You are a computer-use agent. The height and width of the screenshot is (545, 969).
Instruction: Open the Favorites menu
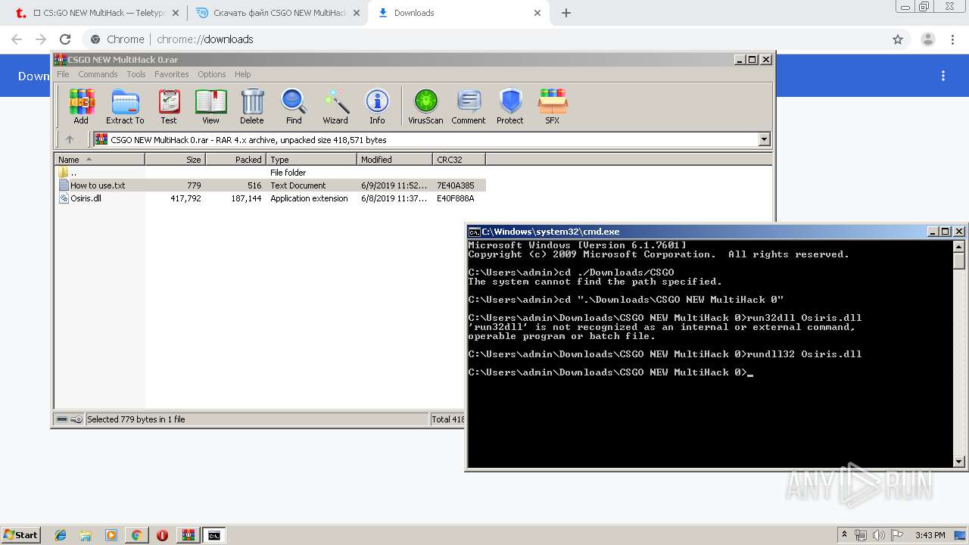point(172,74)
